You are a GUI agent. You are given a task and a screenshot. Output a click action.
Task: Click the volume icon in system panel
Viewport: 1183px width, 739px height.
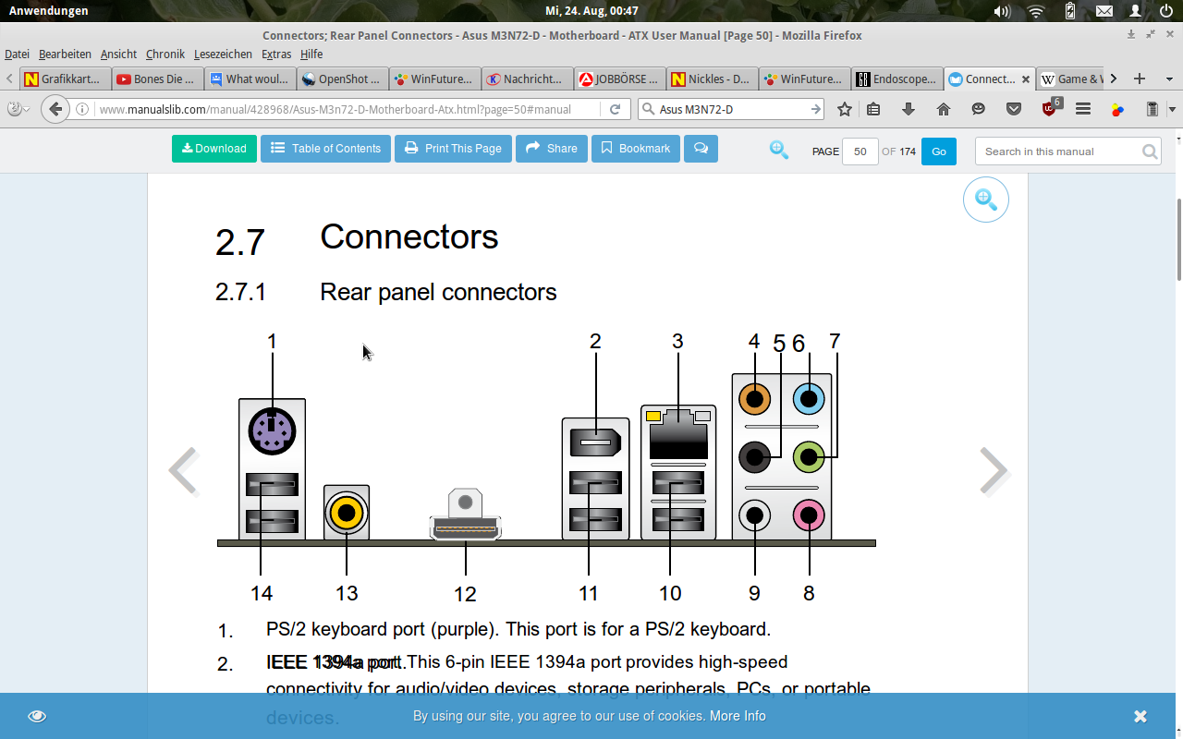click(x=1002, y=11)
